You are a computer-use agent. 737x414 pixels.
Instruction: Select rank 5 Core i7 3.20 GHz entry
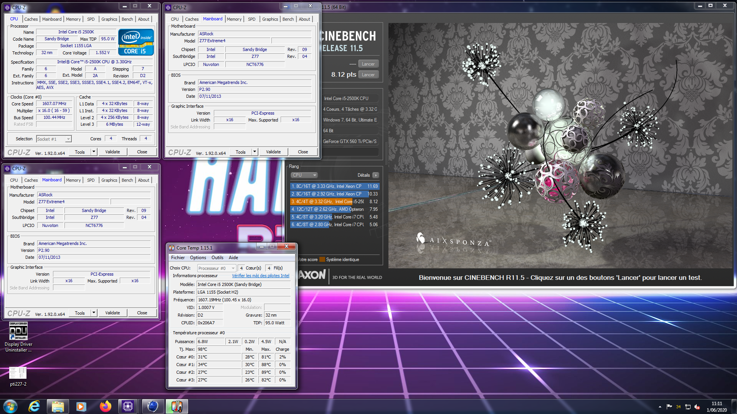(x=335, y=217)
